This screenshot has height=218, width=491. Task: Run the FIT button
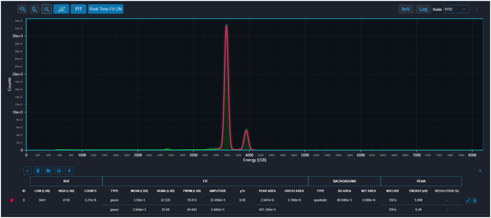point(79,9)
